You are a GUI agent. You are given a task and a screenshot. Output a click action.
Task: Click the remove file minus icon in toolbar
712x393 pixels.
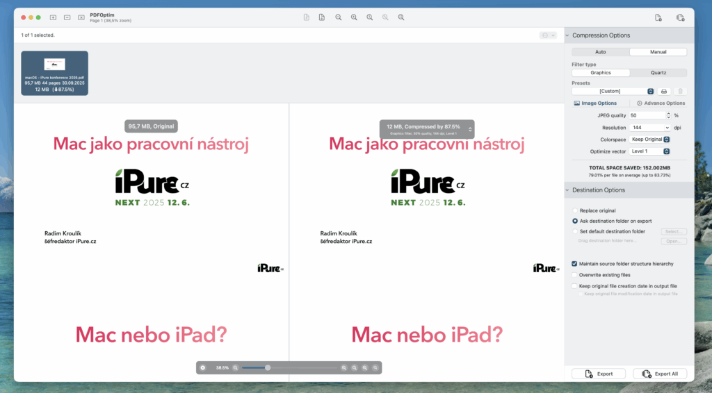click(x=67, y=17)
